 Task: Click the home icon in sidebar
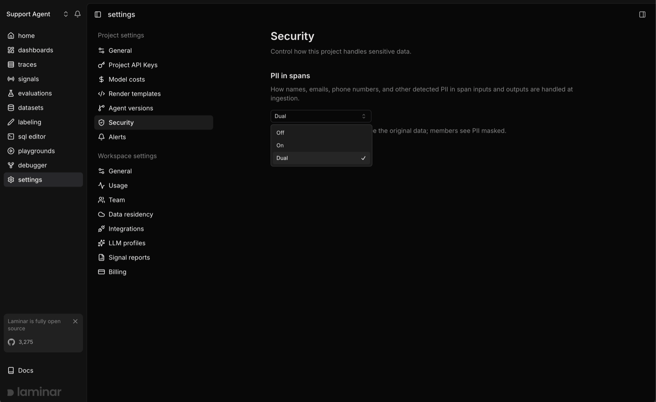coord(11,36)
